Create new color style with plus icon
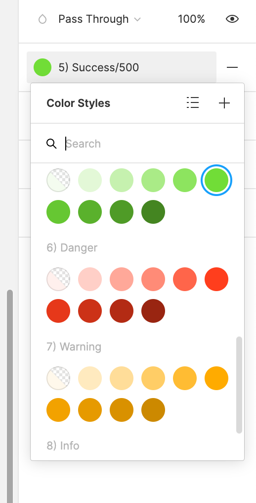This screenshot has height=503, width=256. (x=224, y=103)
